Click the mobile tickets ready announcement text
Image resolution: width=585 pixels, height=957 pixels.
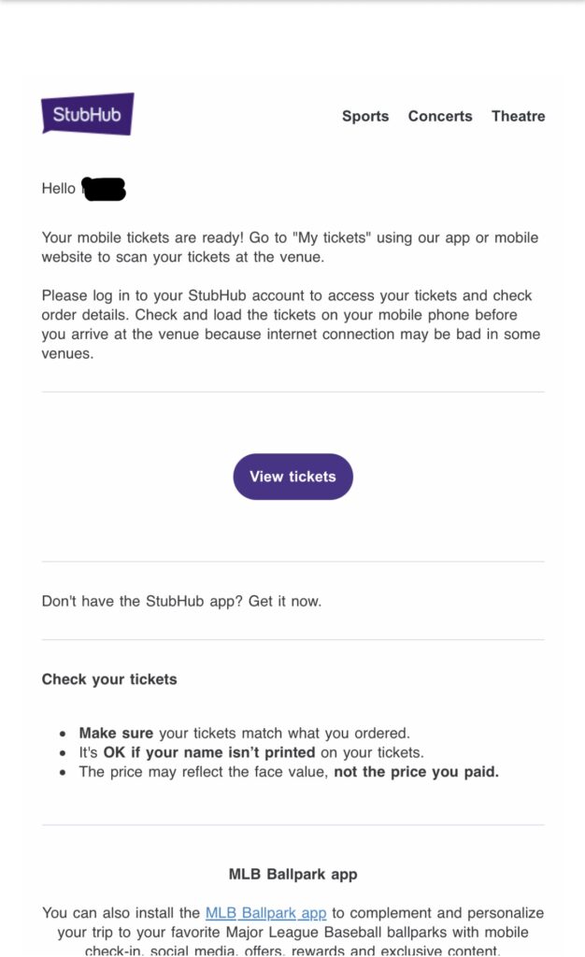coord(290,248)
